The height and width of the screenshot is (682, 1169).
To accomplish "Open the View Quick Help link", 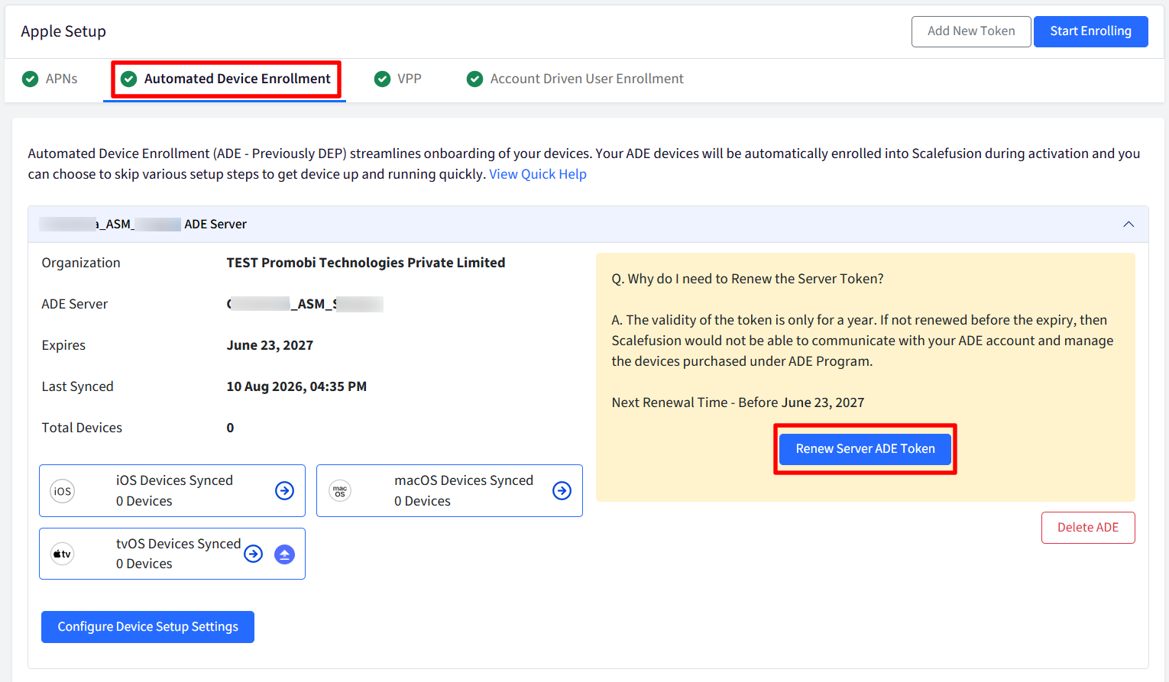I will tap(538, 174).
